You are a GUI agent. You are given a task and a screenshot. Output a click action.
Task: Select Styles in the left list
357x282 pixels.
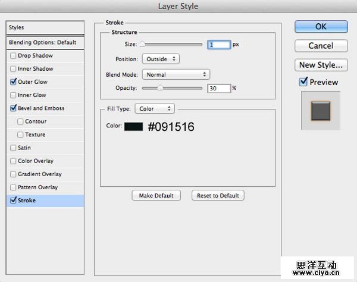click(45, 27)
